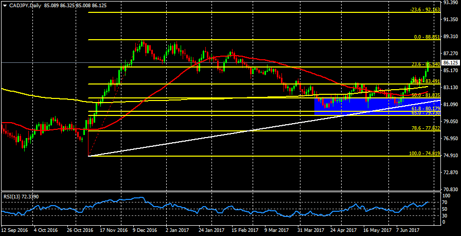Click the triangle arrow beside CADJPY,Daily

pyautogui.click(x=4, y=5)
